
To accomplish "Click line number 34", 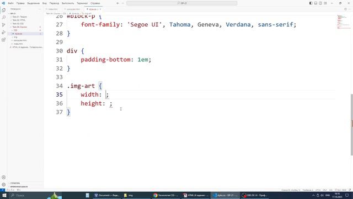I will click(x=59, y=86).
